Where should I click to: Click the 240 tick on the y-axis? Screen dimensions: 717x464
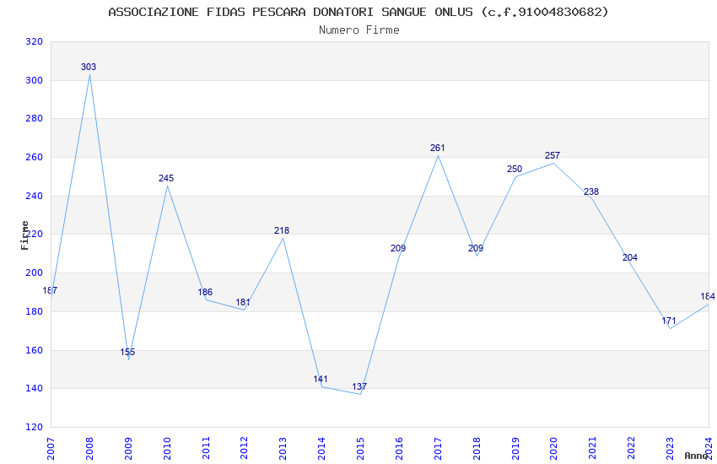[x=35, y=196]
